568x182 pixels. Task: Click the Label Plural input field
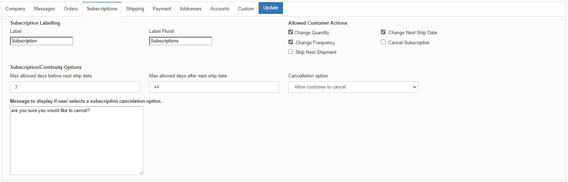click(181, 41)
